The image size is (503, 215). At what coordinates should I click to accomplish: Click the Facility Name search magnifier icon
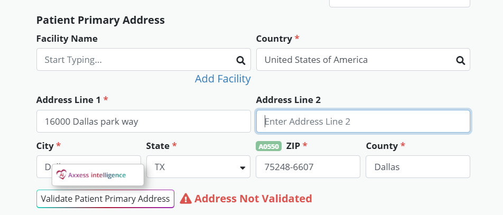coord(240,60)
